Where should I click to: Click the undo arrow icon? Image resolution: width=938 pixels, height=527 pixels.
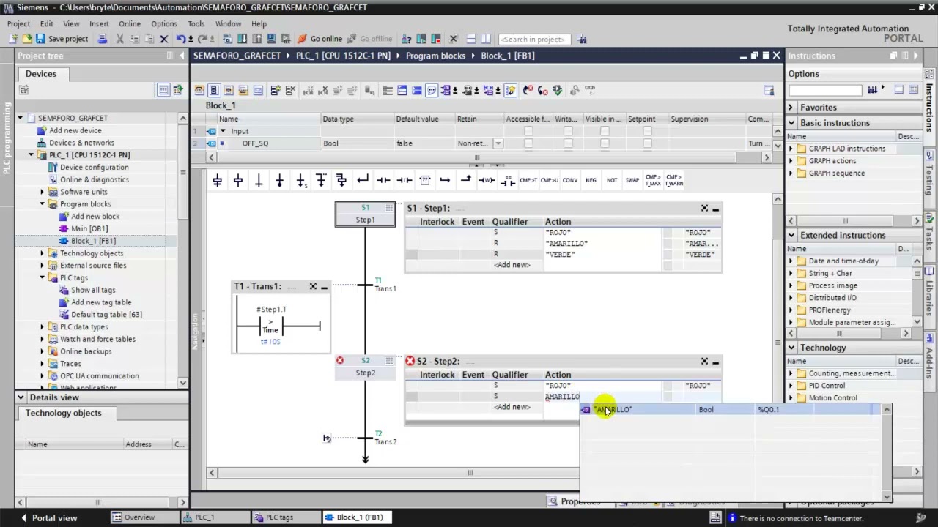(180, 39)
